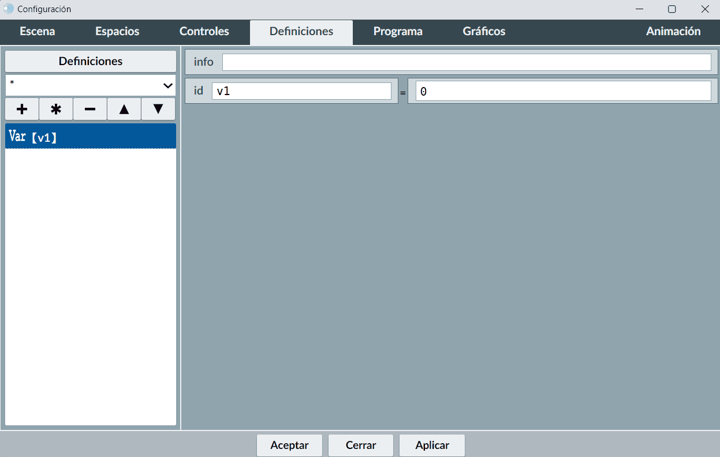Click the Definiciones panel header button
This screenshot has width=720, height=457.
(91, 61)
